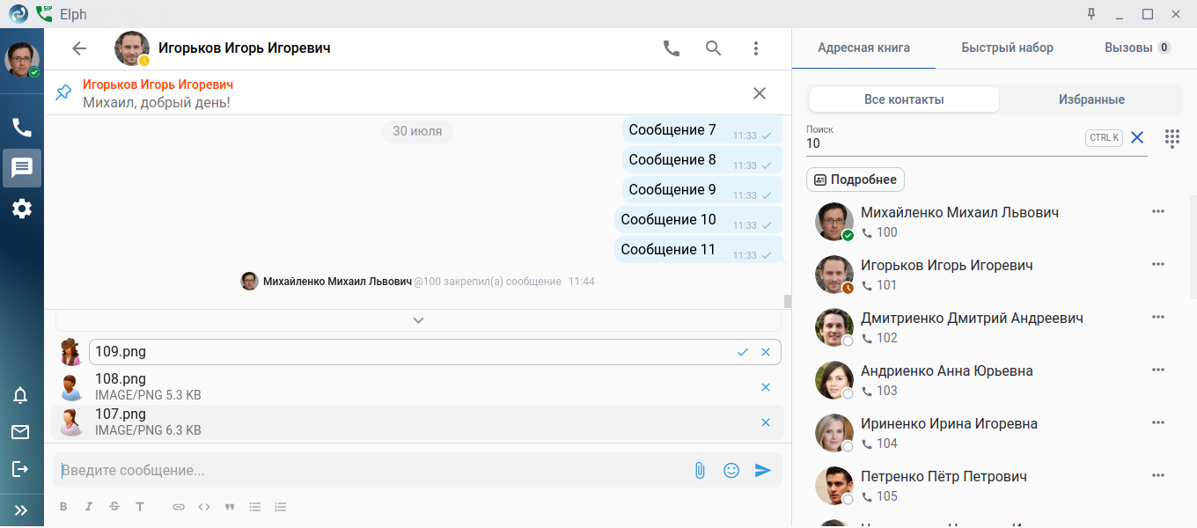Click the Сообщение 10 message bubble
The image size is (1197, 528).
click(x=699, y=220)
